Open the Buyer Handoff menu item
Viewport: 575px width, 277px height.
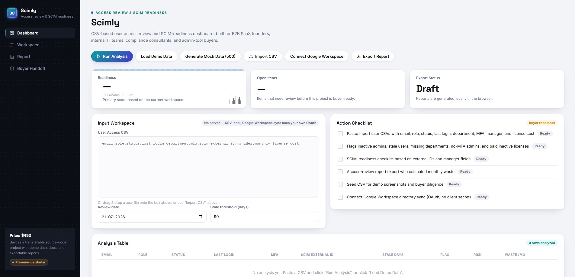(40, 68)
